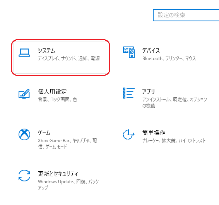
Task: Click the Xbox Game Bar description text
Action: pos(67,143)
